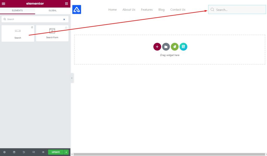Click the magnifier icon in header search
This screenshot has width=267, height=156.
point(212,10)
